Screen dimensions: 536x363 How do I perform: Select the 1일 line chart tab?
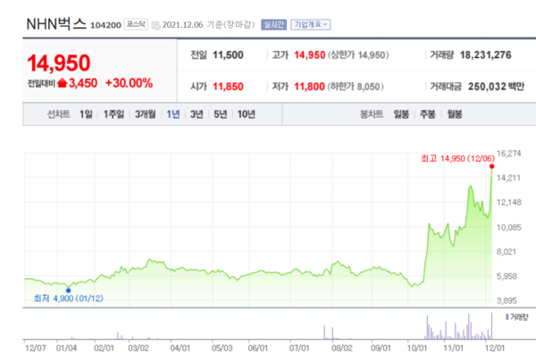click(x=86, y=114)
